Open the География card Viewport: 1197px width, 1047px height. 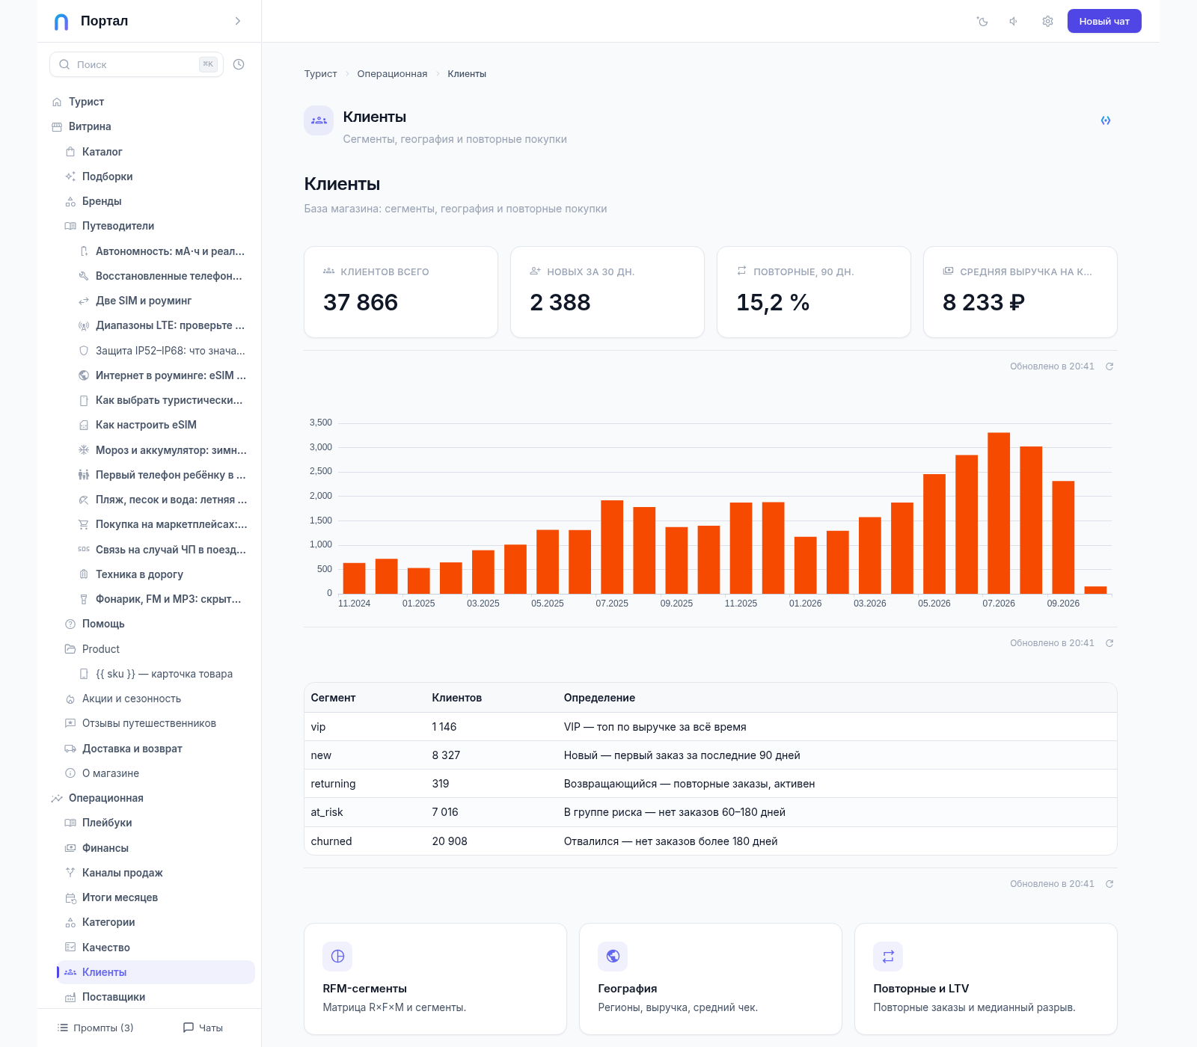(x=711, y=979)
